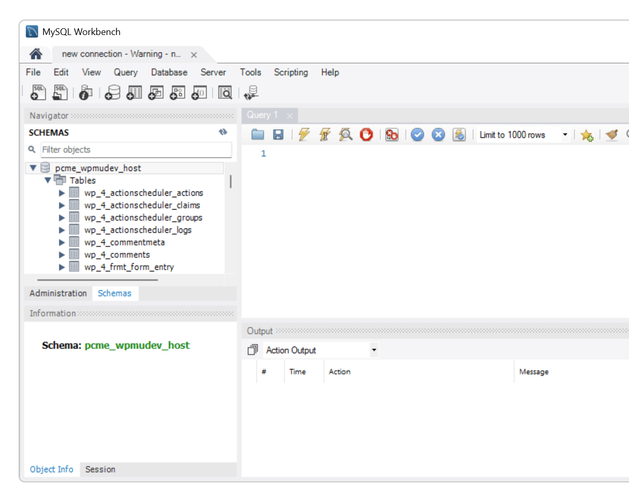
Task: Roll back the transaction with the X icon
Action: point(438,135)
